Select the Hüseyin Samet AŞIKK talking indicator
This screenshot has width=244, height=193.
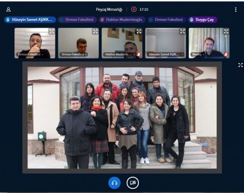click(30, 20)
